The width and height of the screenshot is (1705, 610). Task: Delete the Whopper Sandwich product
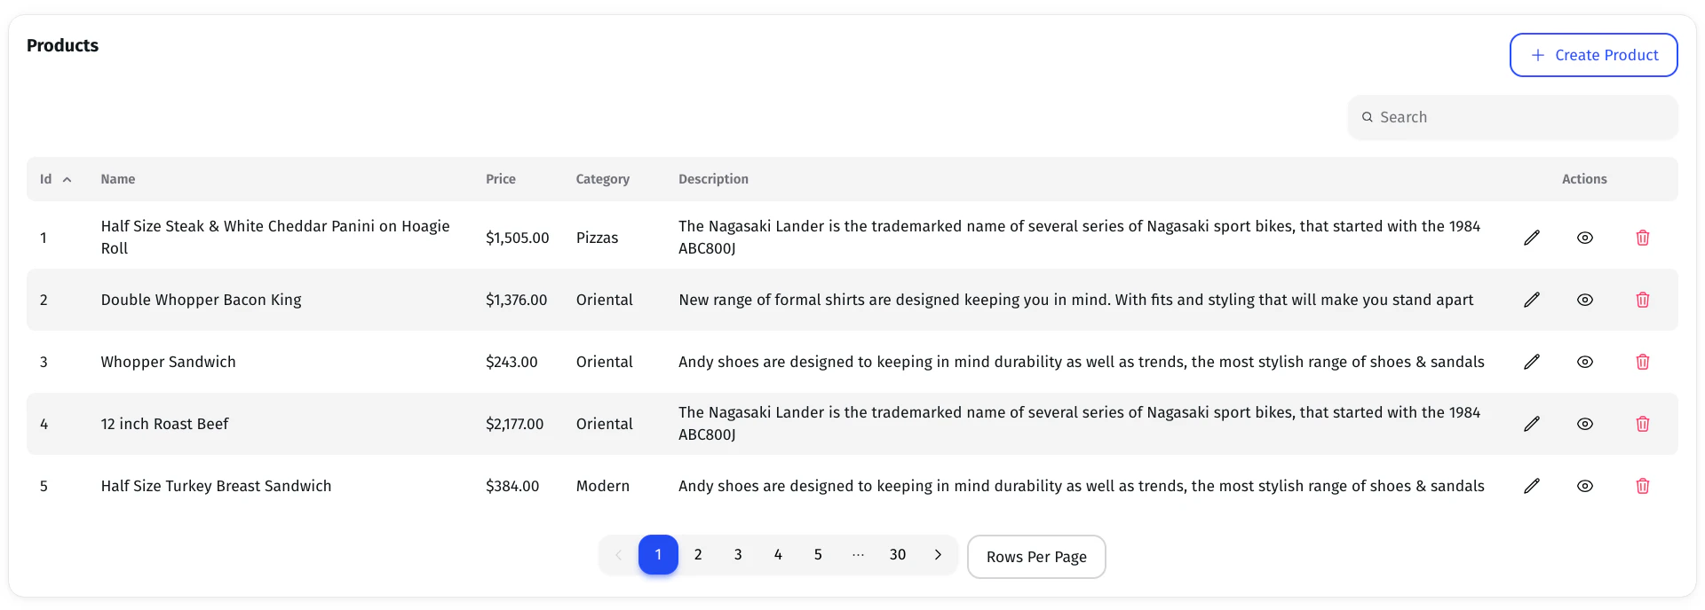tap(1643, 362)
